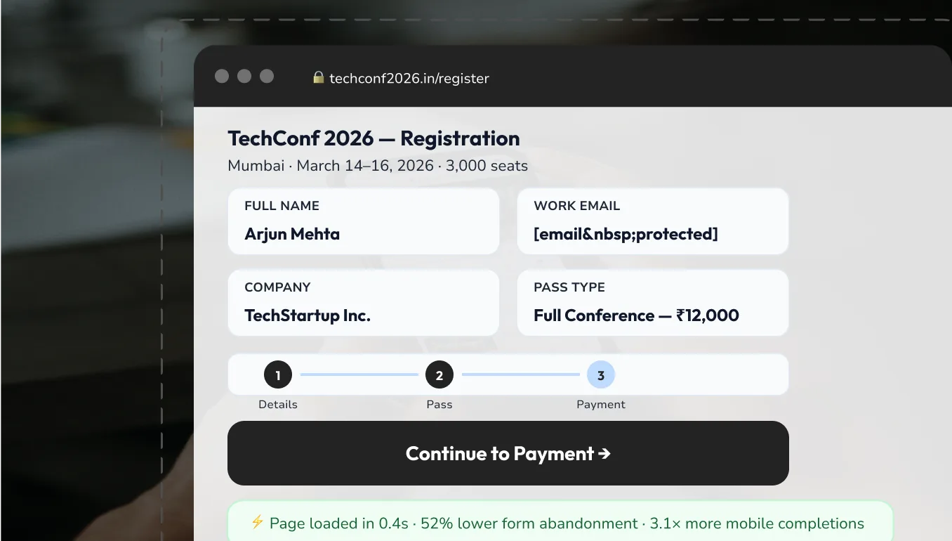This screenshot has width=952, height=541.
Task: Expand the Pass Type field options
Action: coord(653,302)
